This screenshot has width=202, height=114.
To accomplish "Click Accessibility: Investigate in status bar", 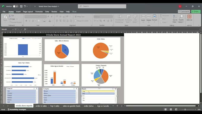I will pos(17,110).
